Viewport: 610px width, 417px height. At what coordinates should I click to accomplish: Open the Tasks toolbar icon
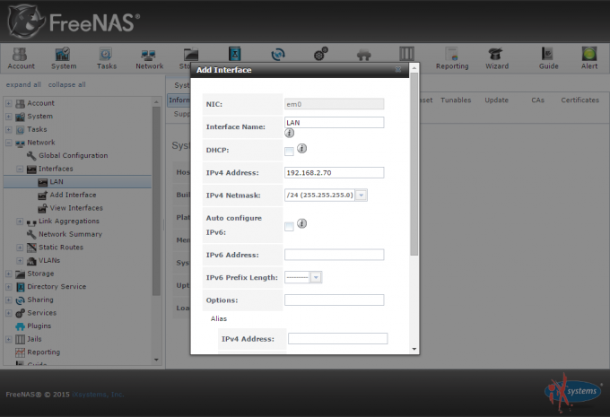coord(107,57)
